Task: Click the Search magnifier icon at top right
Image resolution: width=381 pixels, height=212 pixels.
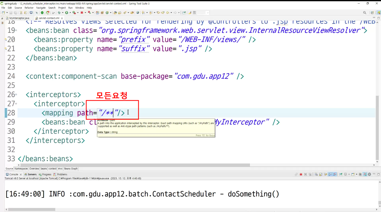Action: [365, 13]
